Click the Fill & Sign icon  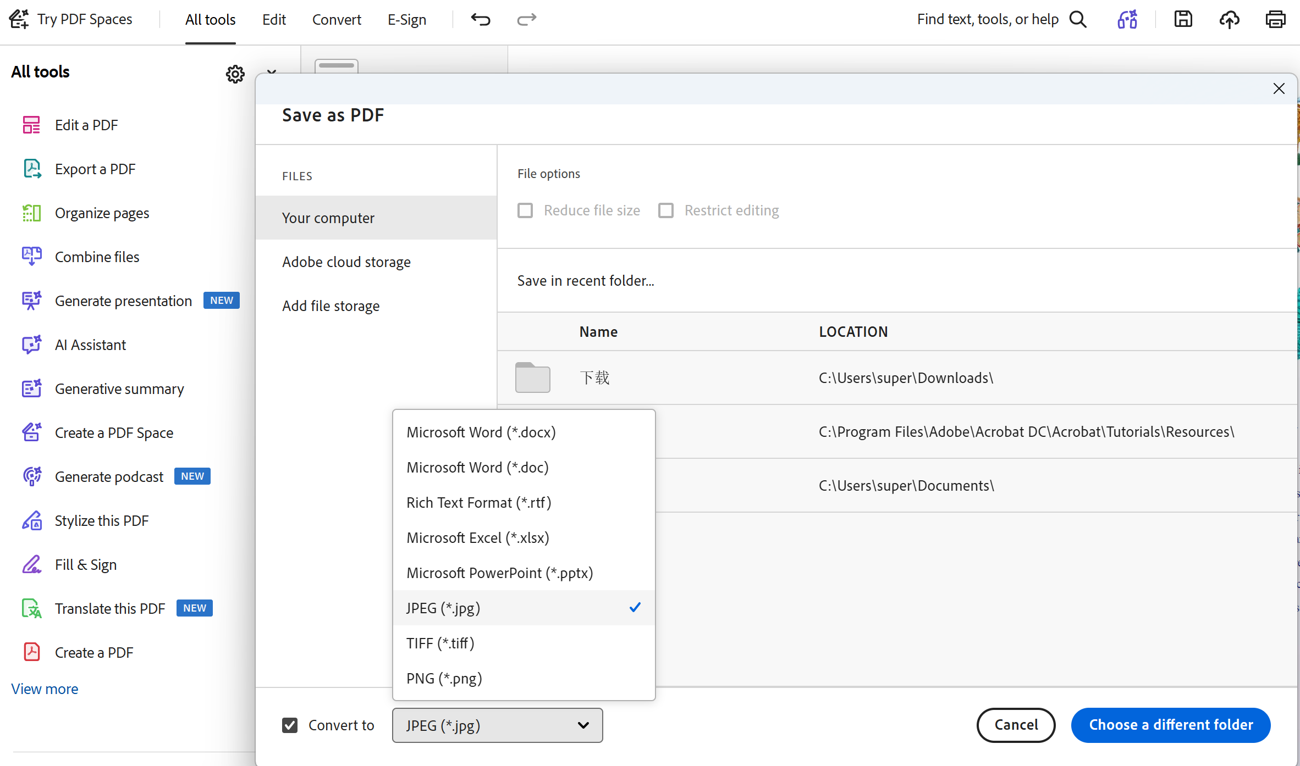31,564
